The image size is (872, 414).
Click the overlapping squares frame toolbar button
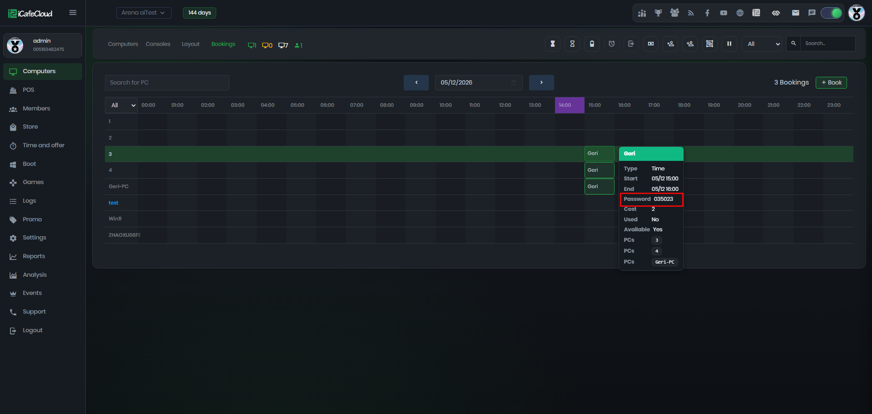point(709,44)
